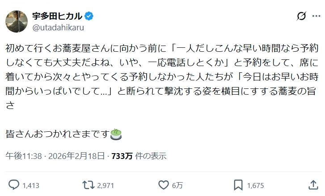Viewport: 325px width, 196px height.
Task: Open the share icon menu
Action: (313, 185)
